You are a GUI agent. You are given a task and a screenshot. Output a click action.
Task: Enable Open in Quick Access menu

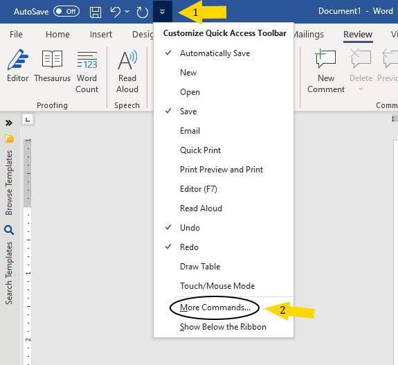click(224, 92)
